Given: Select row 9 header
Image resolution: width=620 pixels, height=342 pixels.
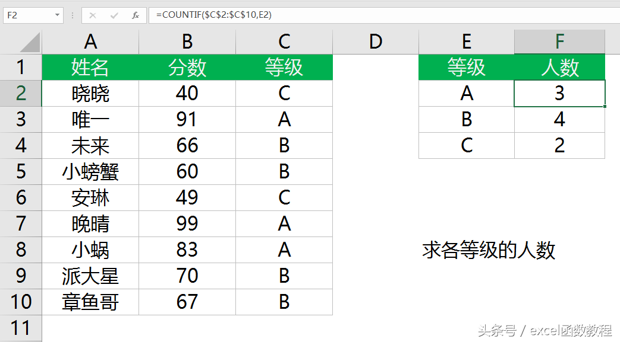Looking at the screenshot, I should pos(21,276).
